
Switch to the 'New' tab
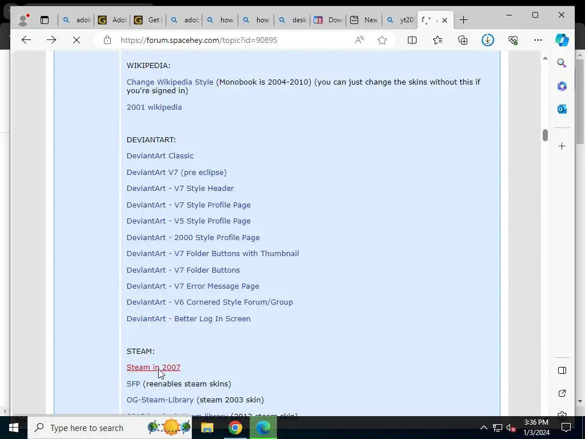pyautogui.click(x=364, y=20)
